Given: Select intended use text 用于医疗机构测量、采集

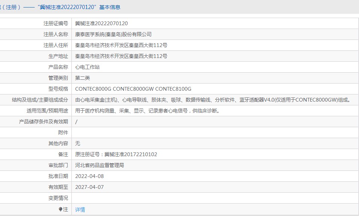Looking at the screenshot, I should [148, 111].
